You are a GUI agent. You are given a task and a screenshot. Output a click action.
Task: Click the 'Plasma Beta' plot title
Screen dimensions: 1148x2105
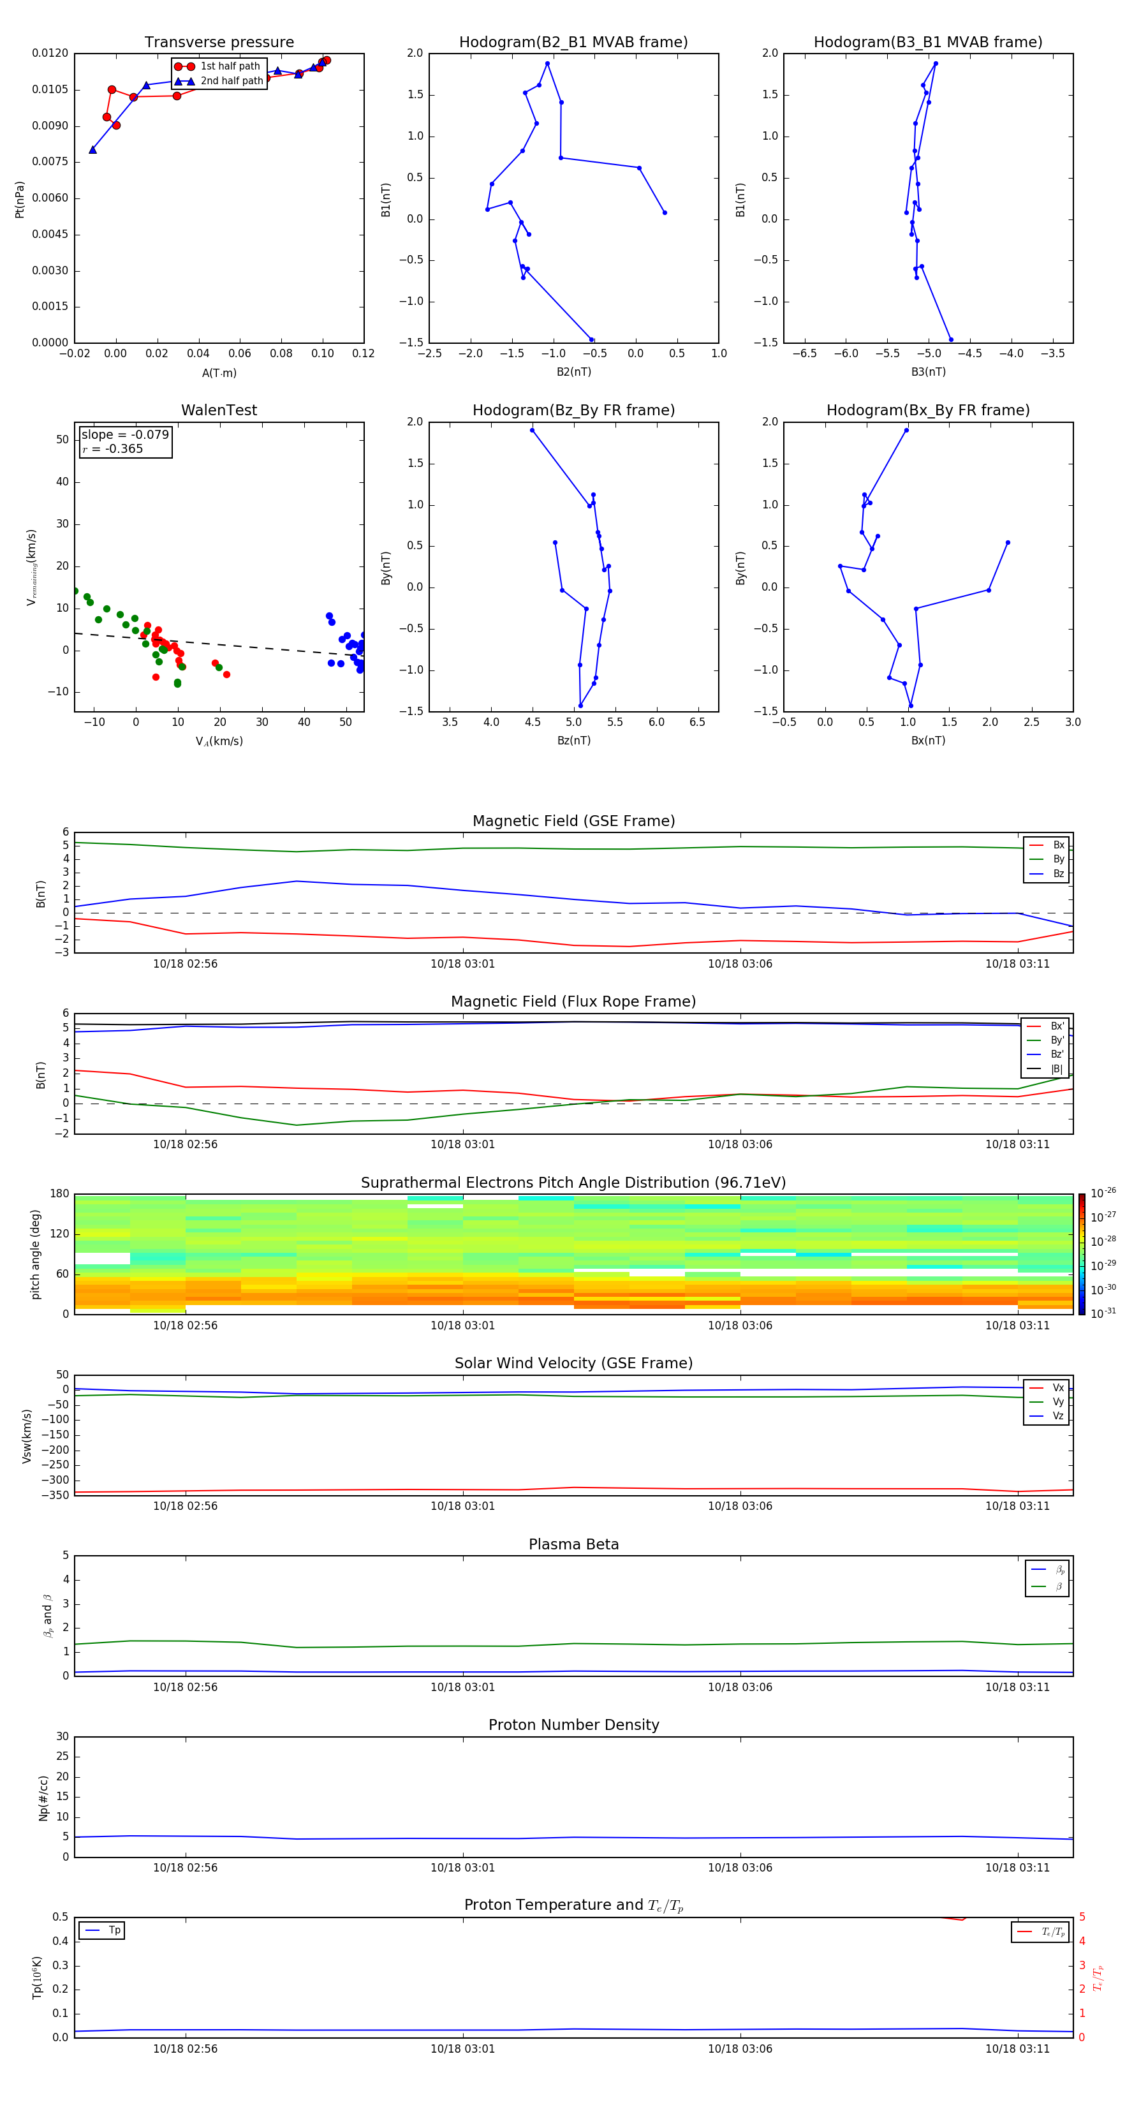pos(573,1545)
